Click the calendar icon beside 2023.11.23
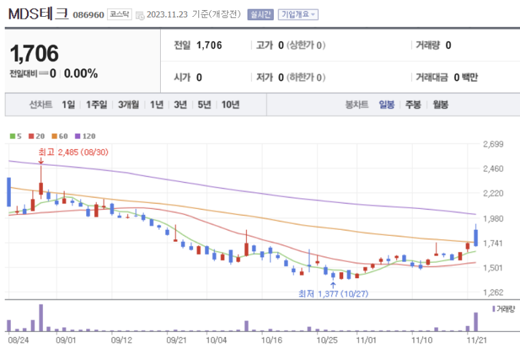Viewport: 520px width, 348px height. (x=140, y=15)
